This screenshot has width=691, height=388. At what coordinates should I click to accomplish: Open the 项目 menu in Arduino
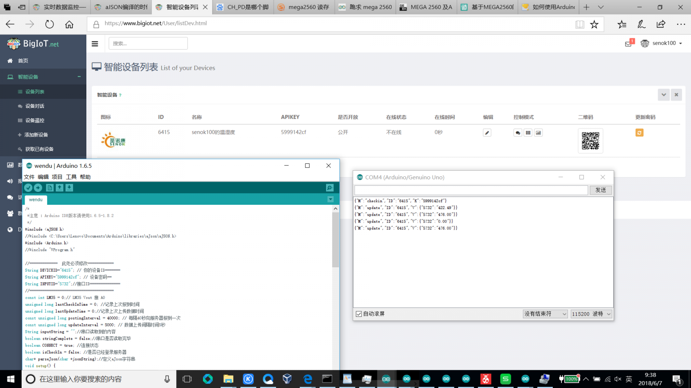coord(57,177)
